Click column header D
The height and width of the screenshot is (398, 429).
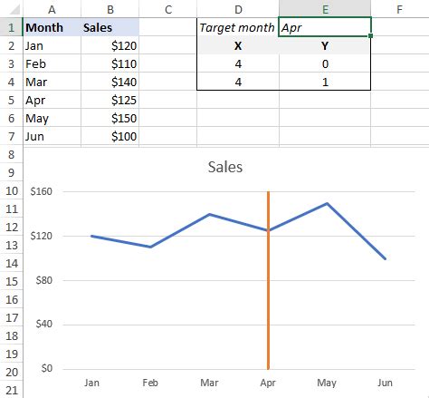click(238, 9)
